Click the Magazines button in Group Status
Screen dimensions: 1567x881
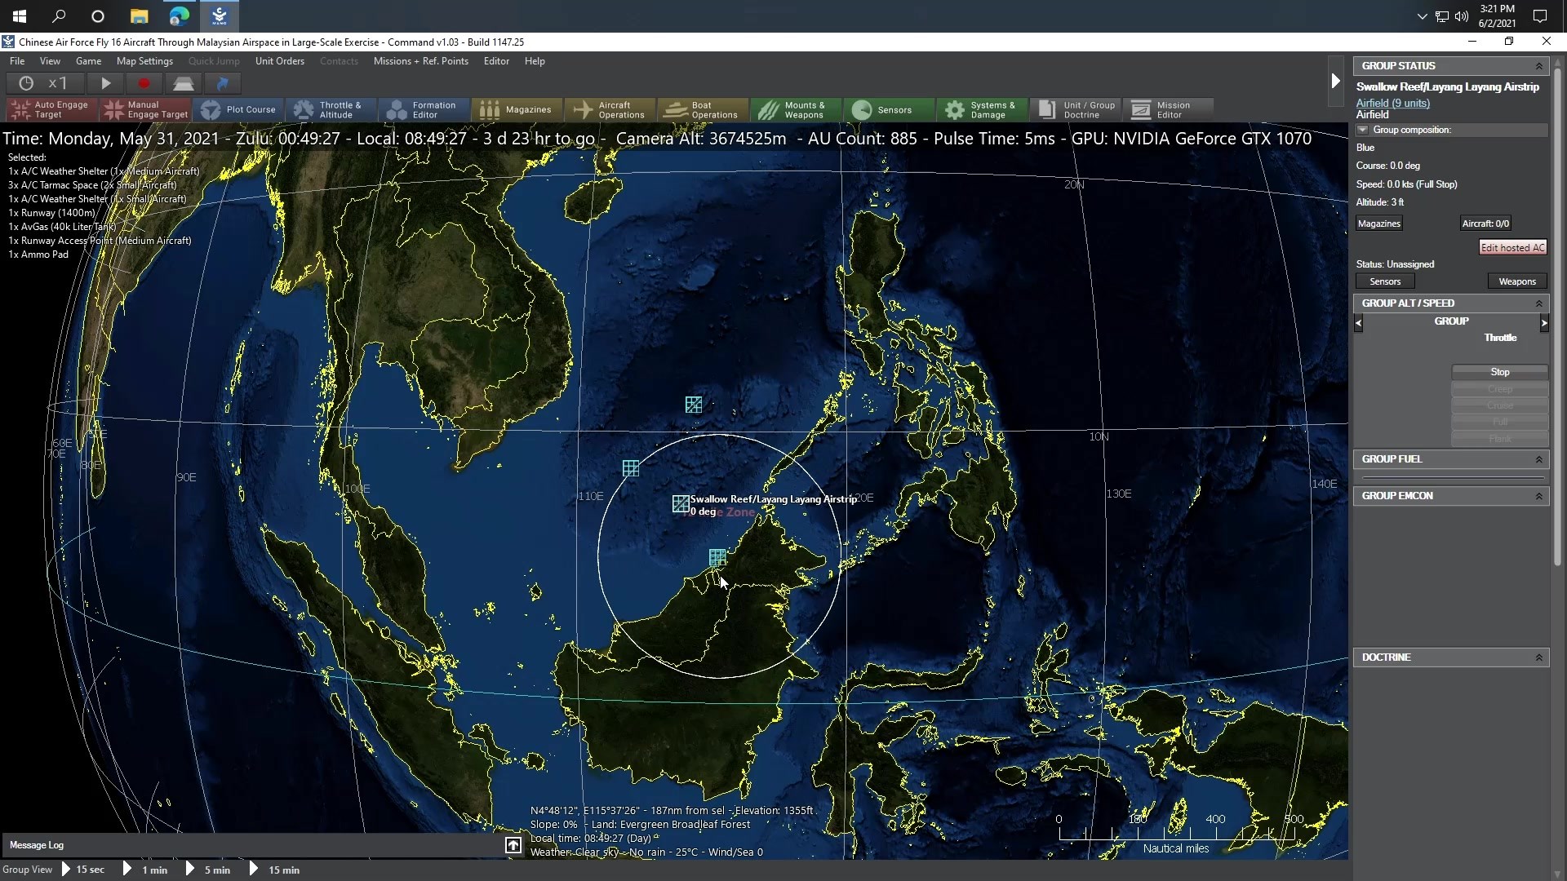[1379, 224]
